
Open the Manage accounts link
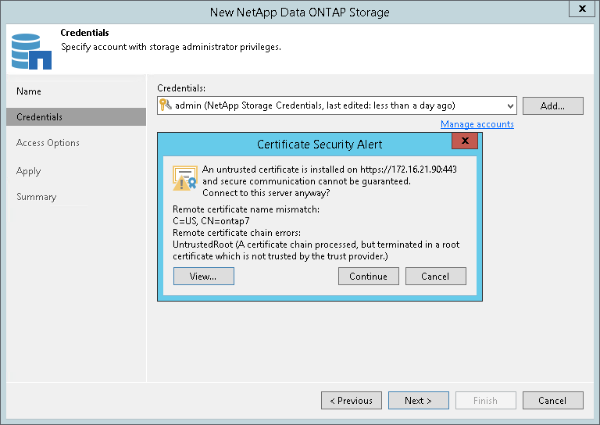pyautogui.click(x=477, y=124)
